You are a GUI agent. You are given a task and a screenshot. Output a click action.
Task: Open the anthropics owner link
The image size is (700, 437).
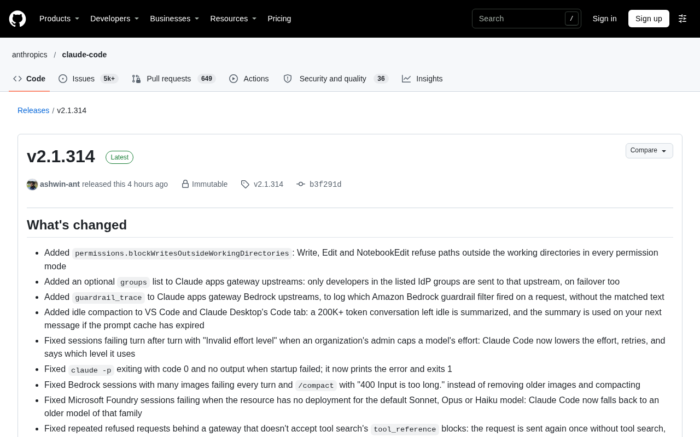coord(30,55)
